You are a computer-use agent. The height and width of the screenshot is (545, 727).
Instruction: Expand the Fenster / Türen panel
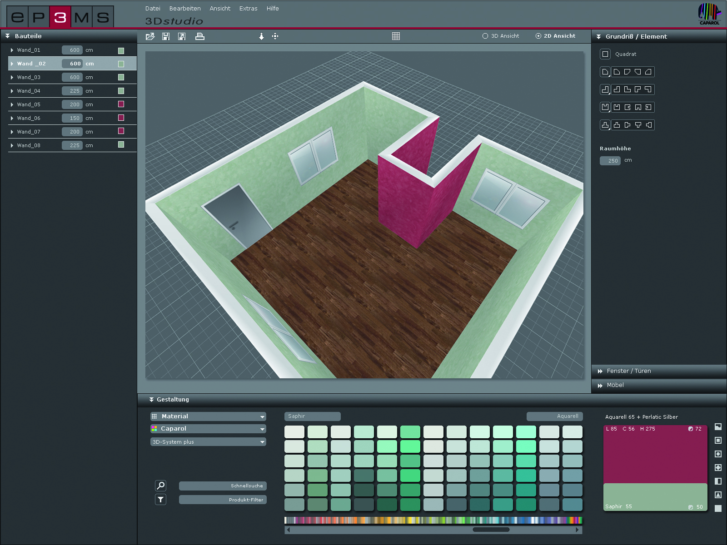[x=629, y=371]
